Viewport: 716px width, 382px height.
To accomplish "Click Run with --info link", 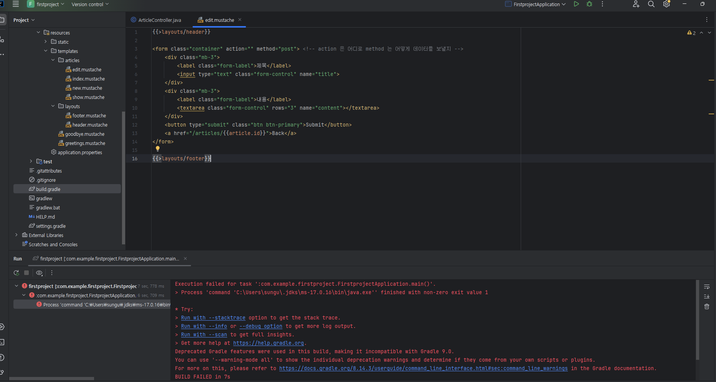I will point(204,326).
